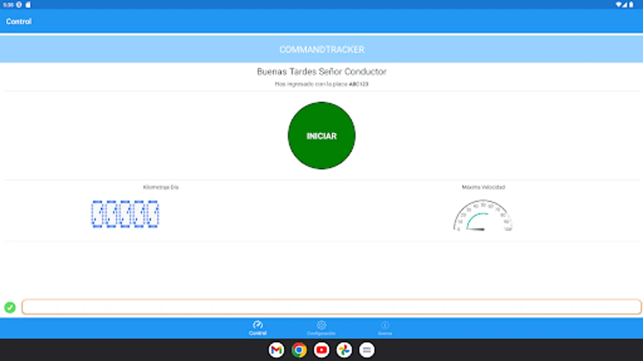Click the green checkmark status icon
Viewport: 643px width, 361px height.
[x=10, y=307]
